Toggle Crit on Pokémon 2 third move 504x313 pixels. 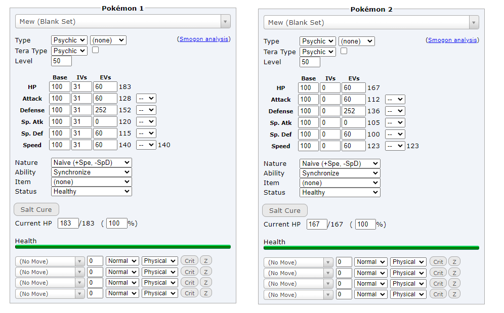tap(438, 283)
